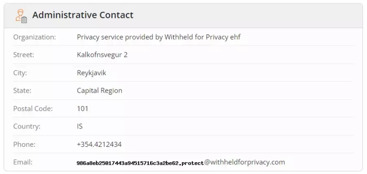
Task: Click the Capital Region value
Action: click(x=99, y=91)
